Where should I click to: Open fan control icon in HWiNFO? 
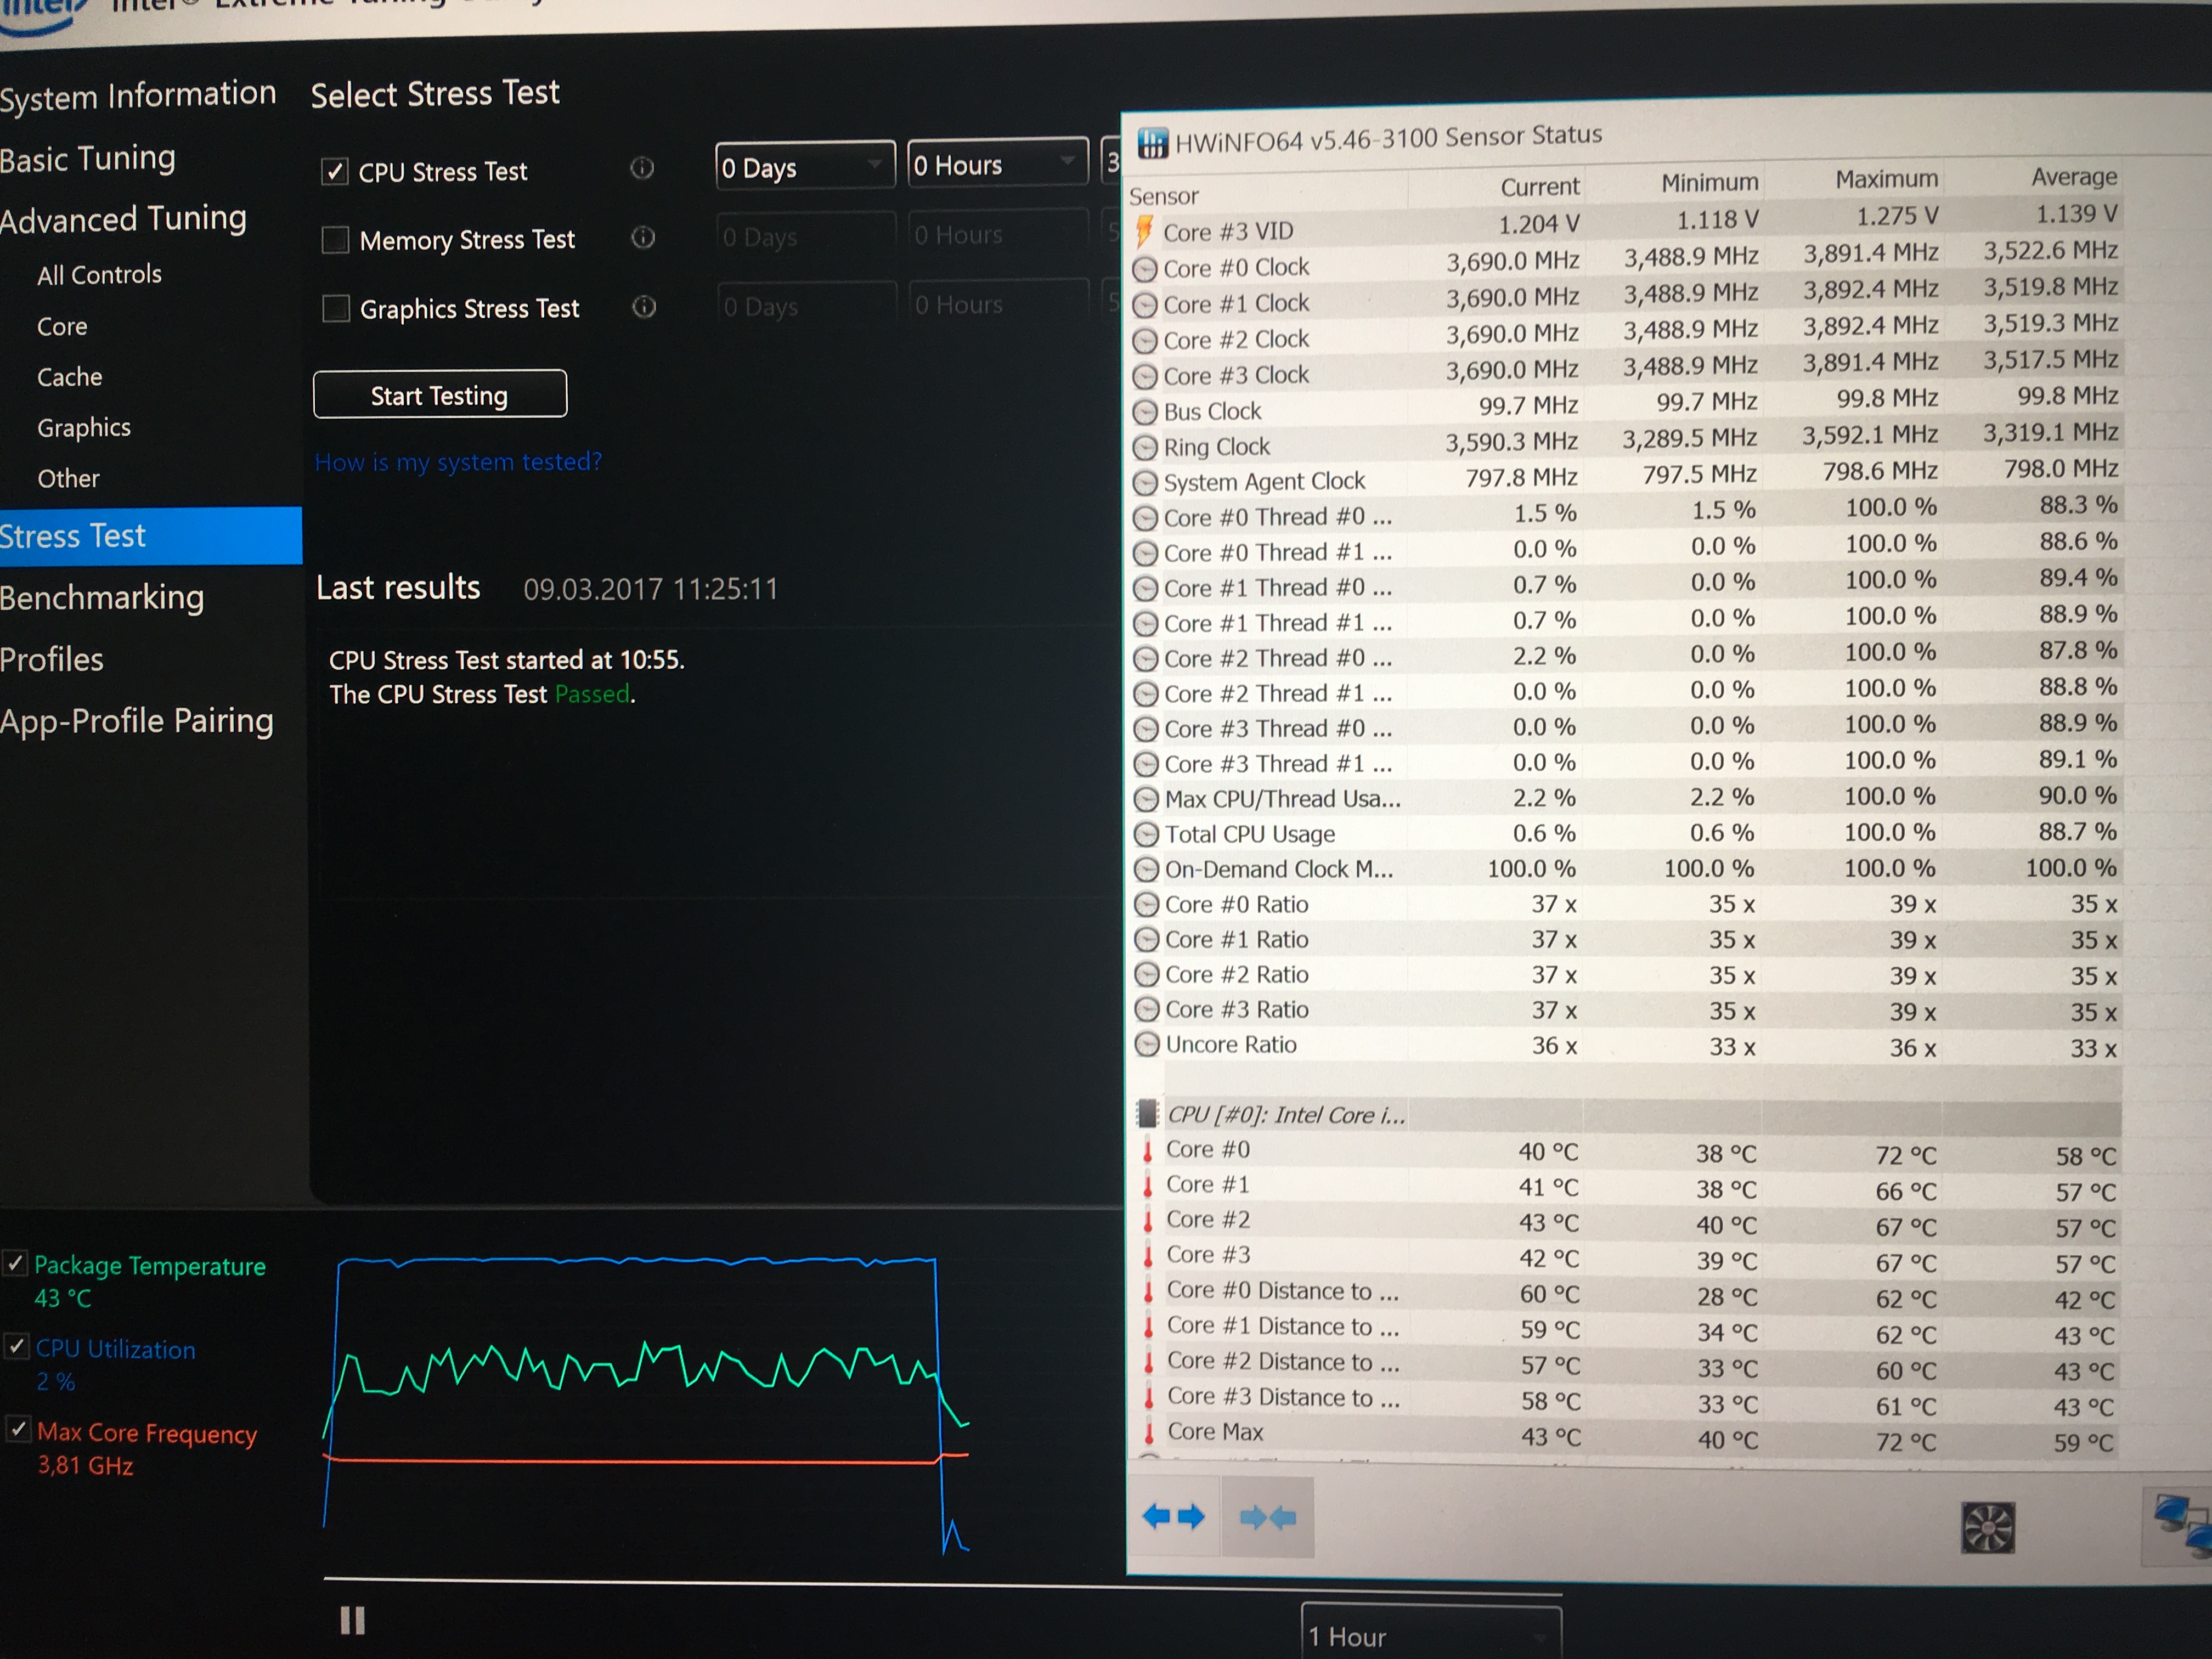[1988, 1527]
